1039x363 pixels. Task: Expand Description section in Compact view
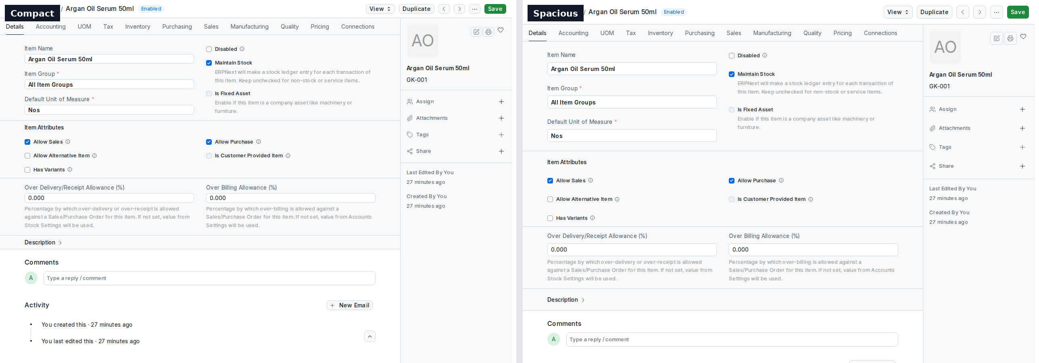pos(43,242)
